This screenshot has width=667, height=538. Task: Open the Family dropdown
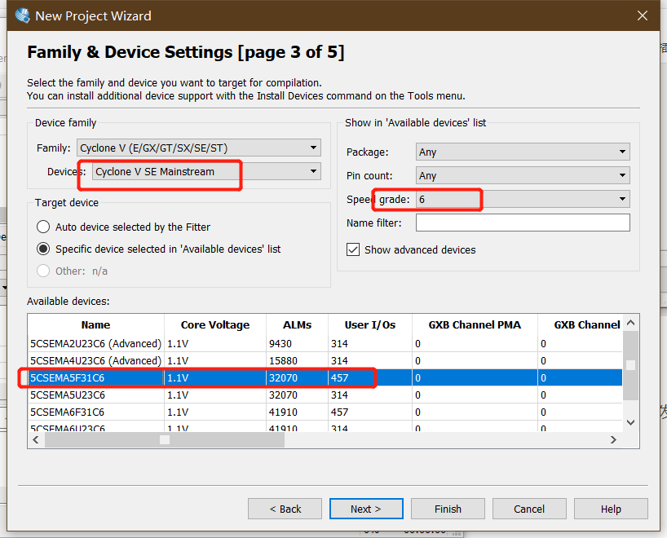tap(199, 148)
